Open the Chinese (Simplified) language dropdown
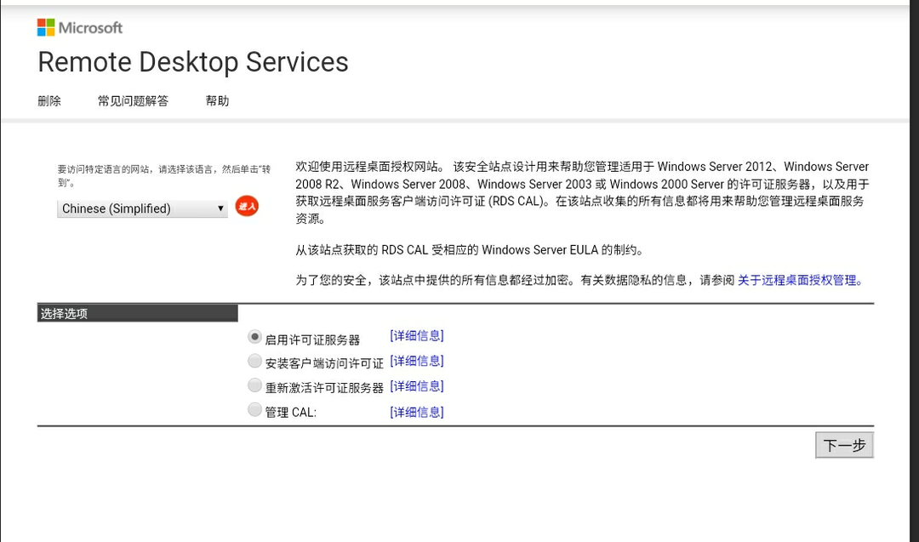919x542 pixels. pos(142,208)
